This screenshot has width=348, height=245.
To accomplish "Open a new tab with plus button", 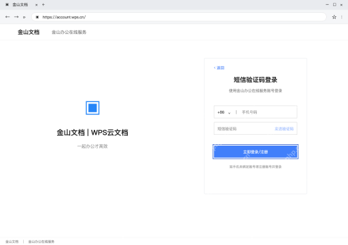I will 43,5.
